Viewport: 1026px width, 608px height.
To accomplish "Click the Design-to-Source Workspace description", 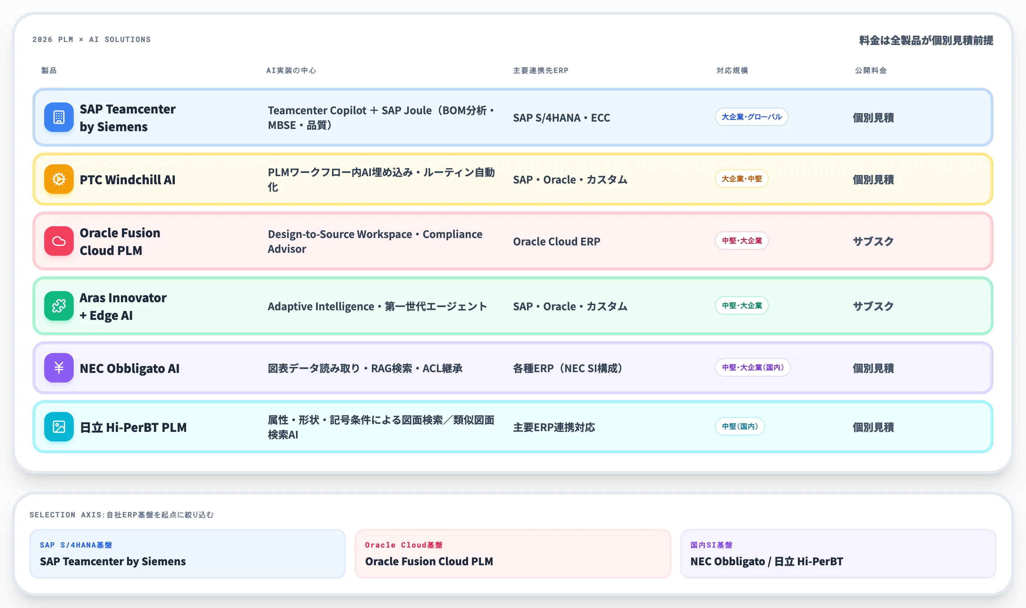I will (375, 242).
